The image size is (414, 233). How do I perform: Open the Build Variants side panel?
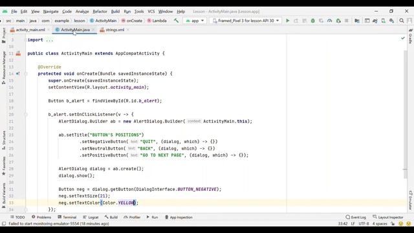(4, 195)
